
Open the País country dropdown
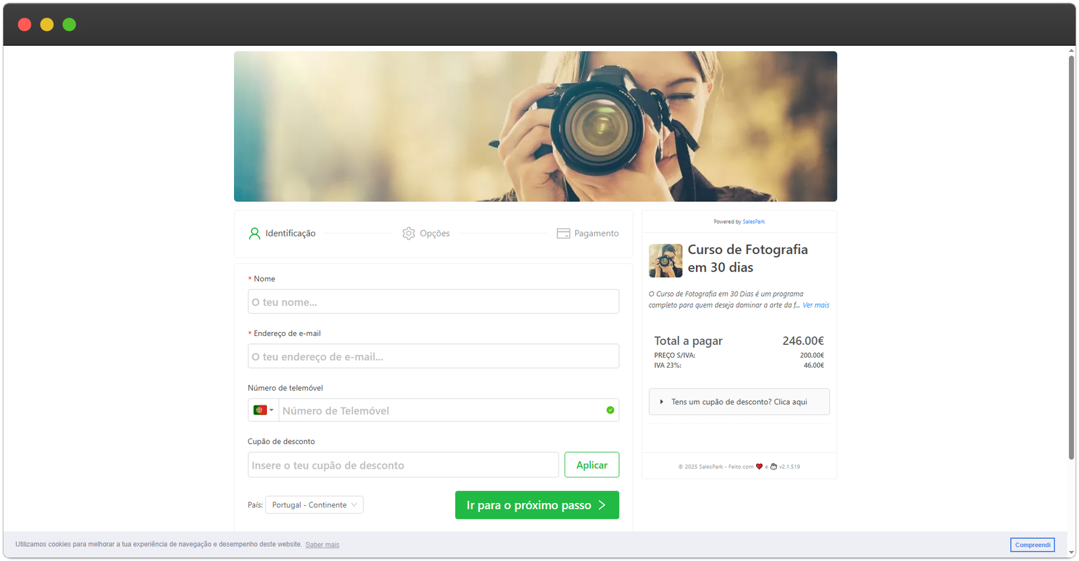[314, 505]
